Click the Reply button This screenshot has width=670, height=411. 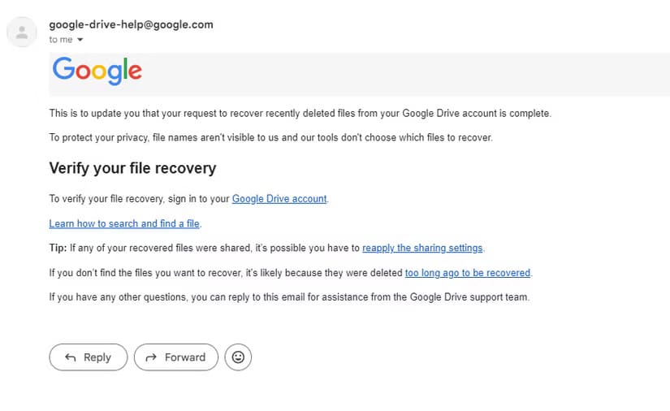pos(89,357)
